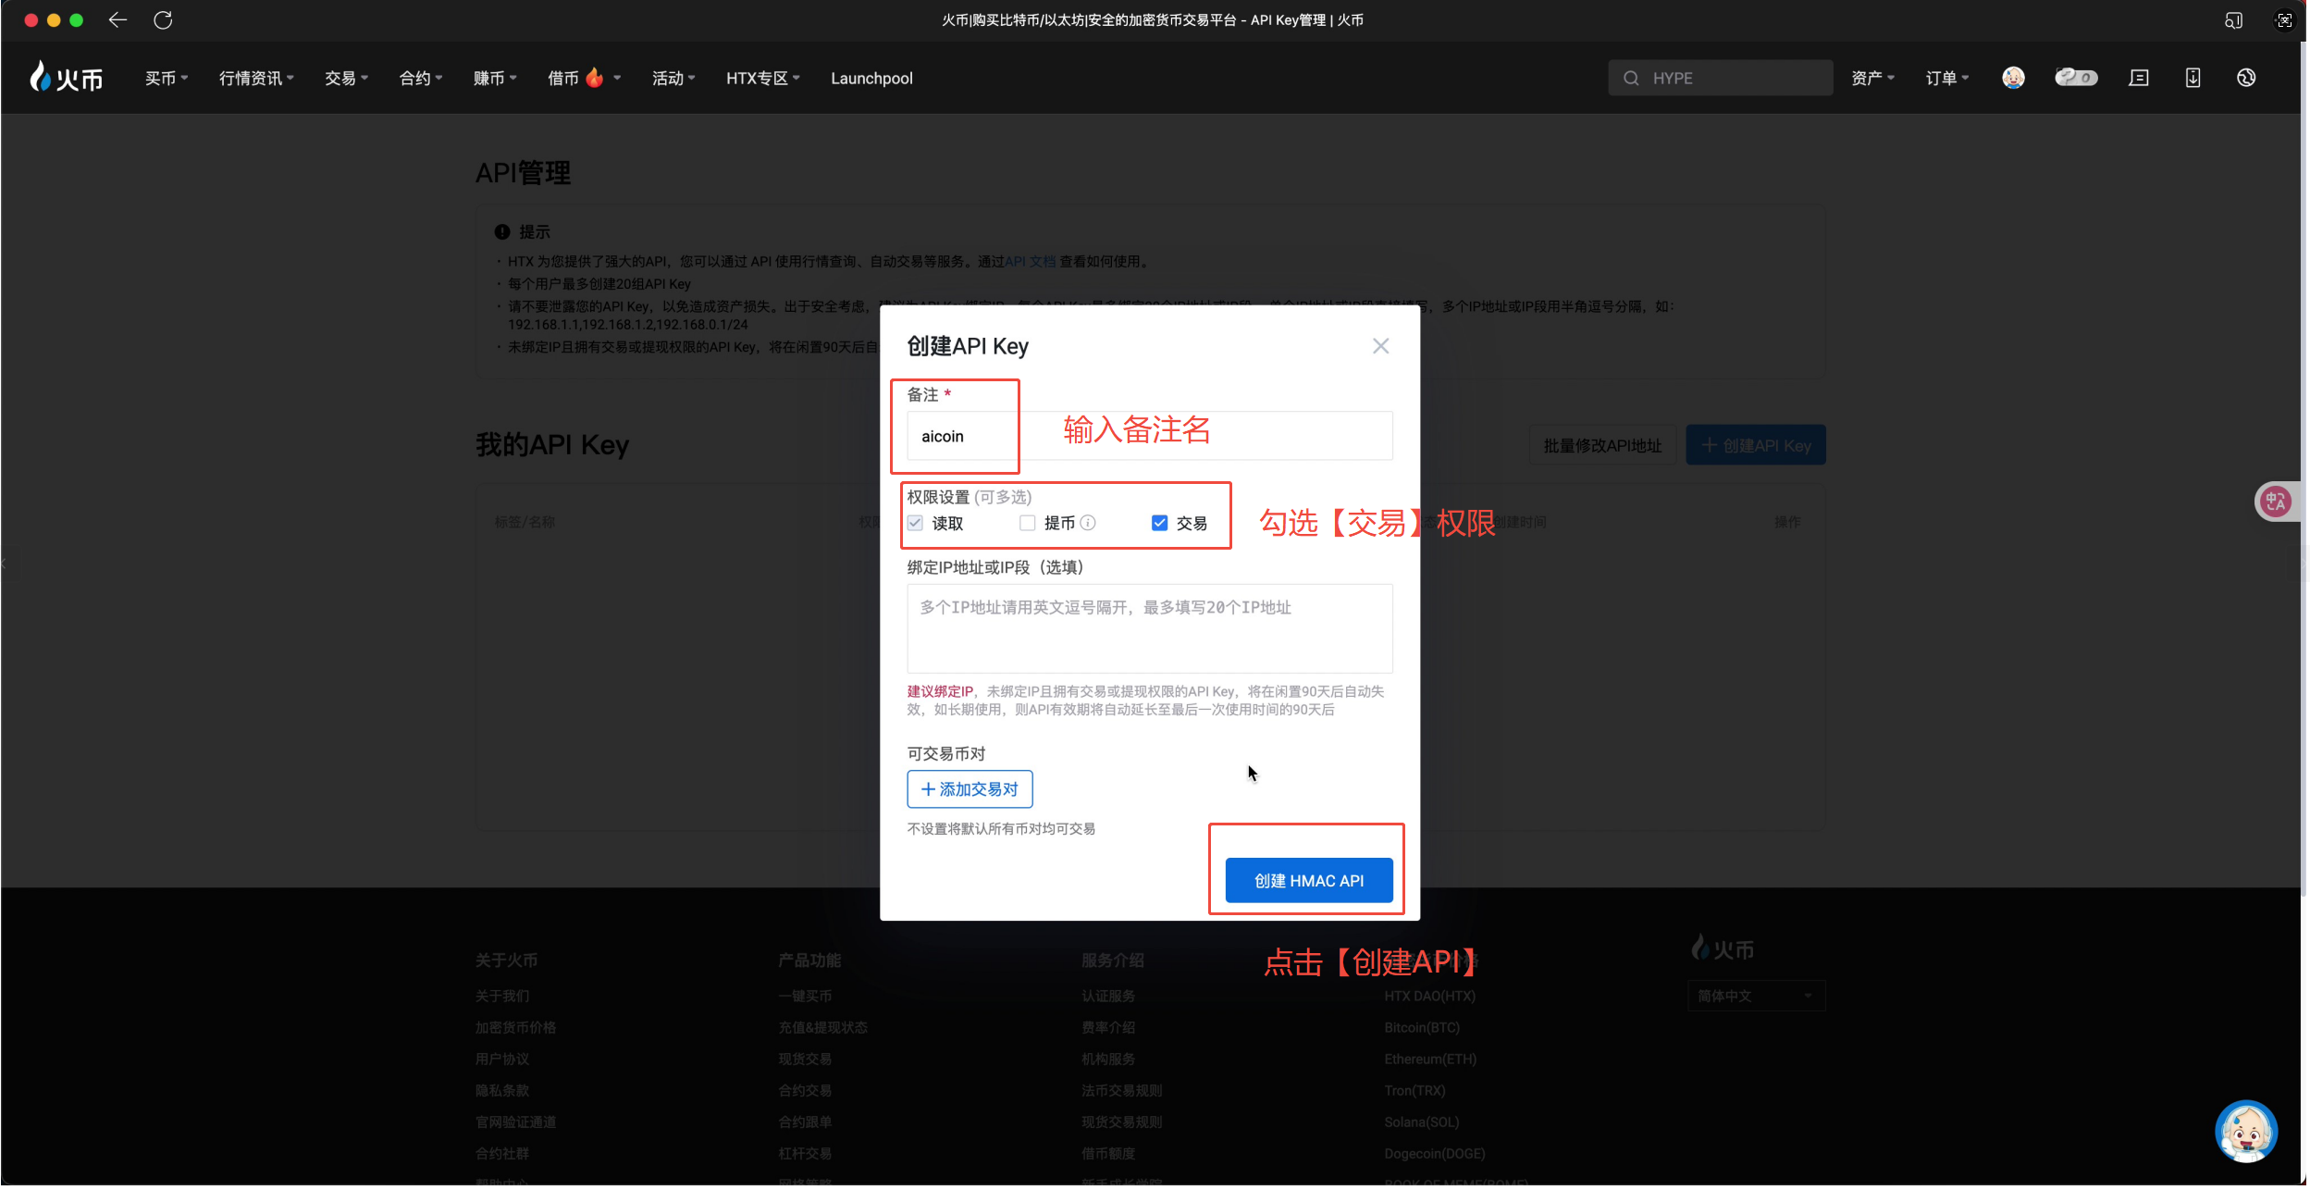
Task: Open 加密货币价格 footer link
Action: tap(515, 1028)
